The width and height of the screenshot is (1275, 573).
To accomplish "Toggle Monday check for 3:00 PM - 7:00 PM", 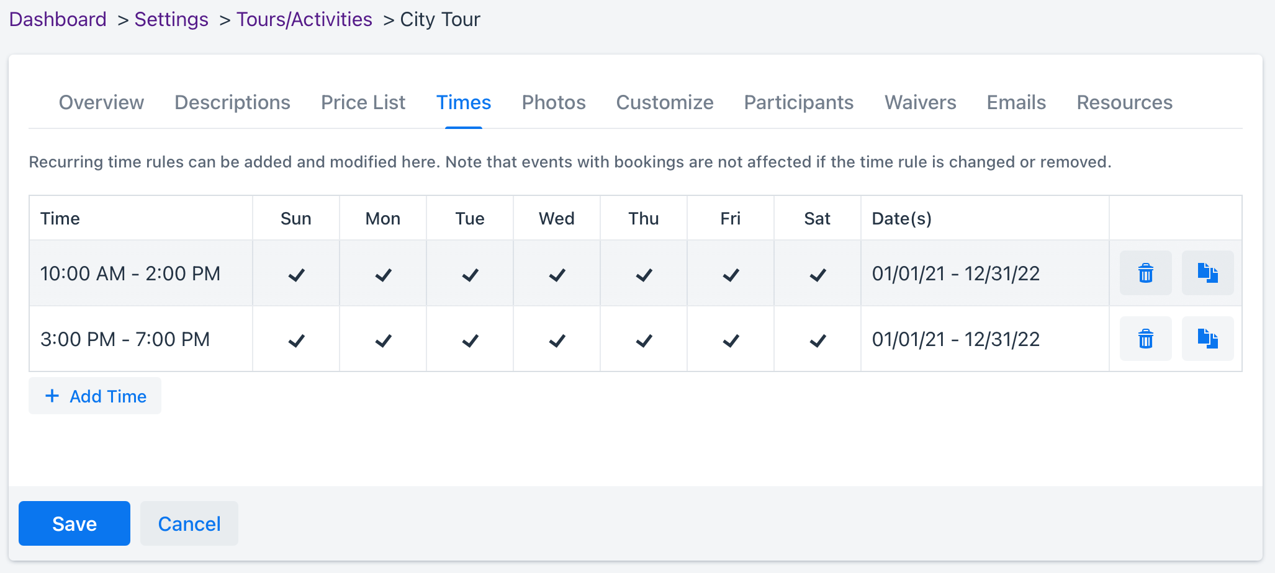I will tap(383, 340).
